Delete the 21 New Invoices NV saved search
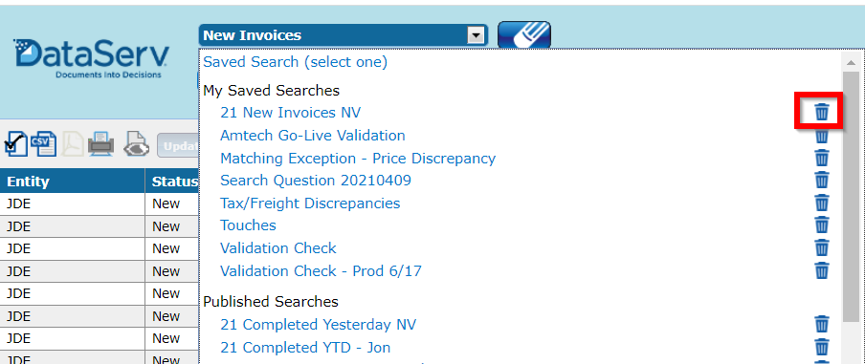The image size is (865, 364). point(821,113)
